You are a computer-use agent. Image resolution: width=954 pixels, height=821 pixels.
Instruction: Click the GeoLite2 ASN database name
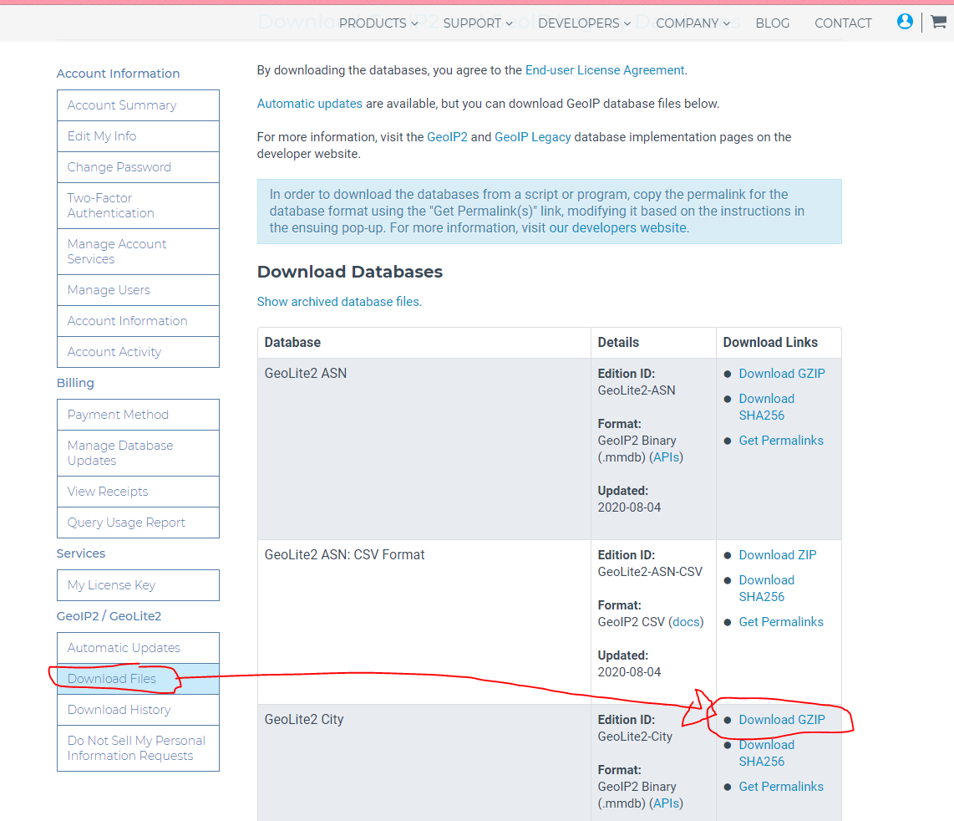point(306,374)
